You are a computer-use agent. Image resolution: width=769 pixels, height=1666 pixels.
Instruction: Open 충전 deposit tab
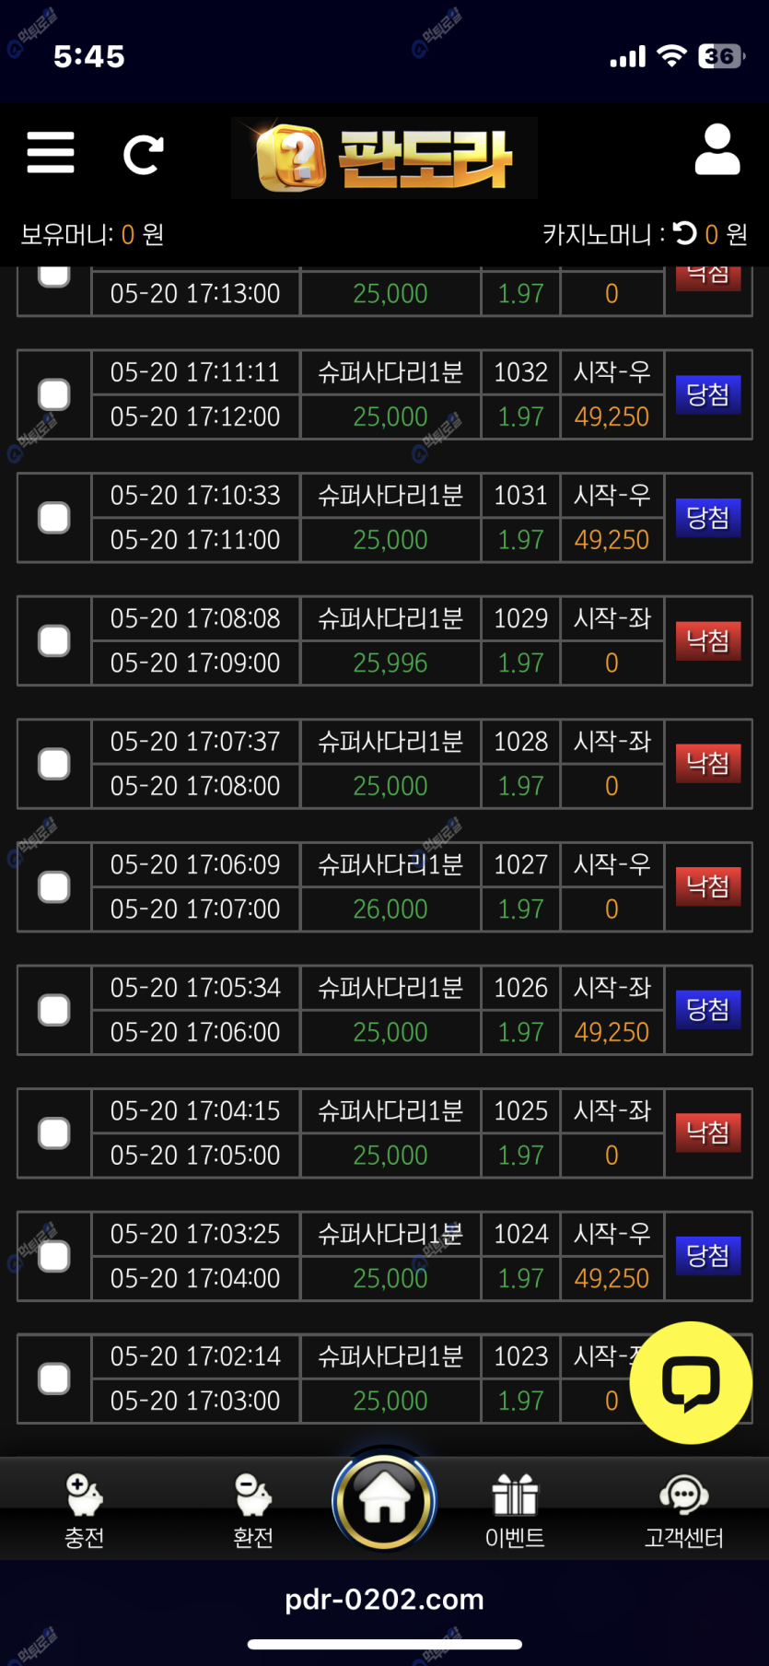click(84, 1511)
